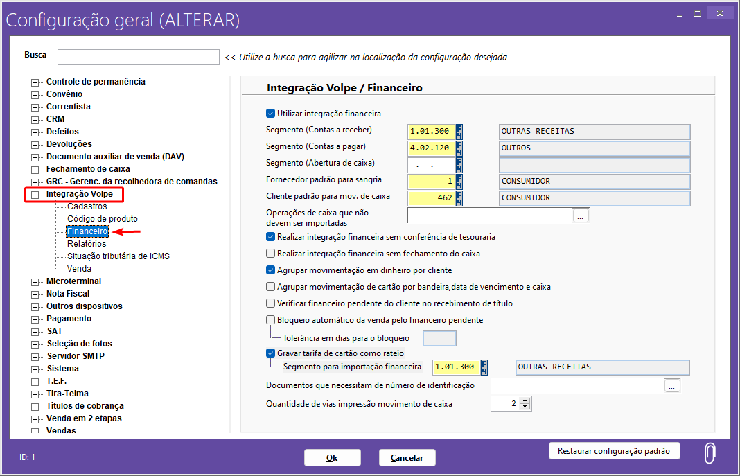This screenshot has height=476, width=740.
Task: Open F4 lookup for Fornecedor padrão para sangria
Action: pyautogui.click(x=459, y=182)
